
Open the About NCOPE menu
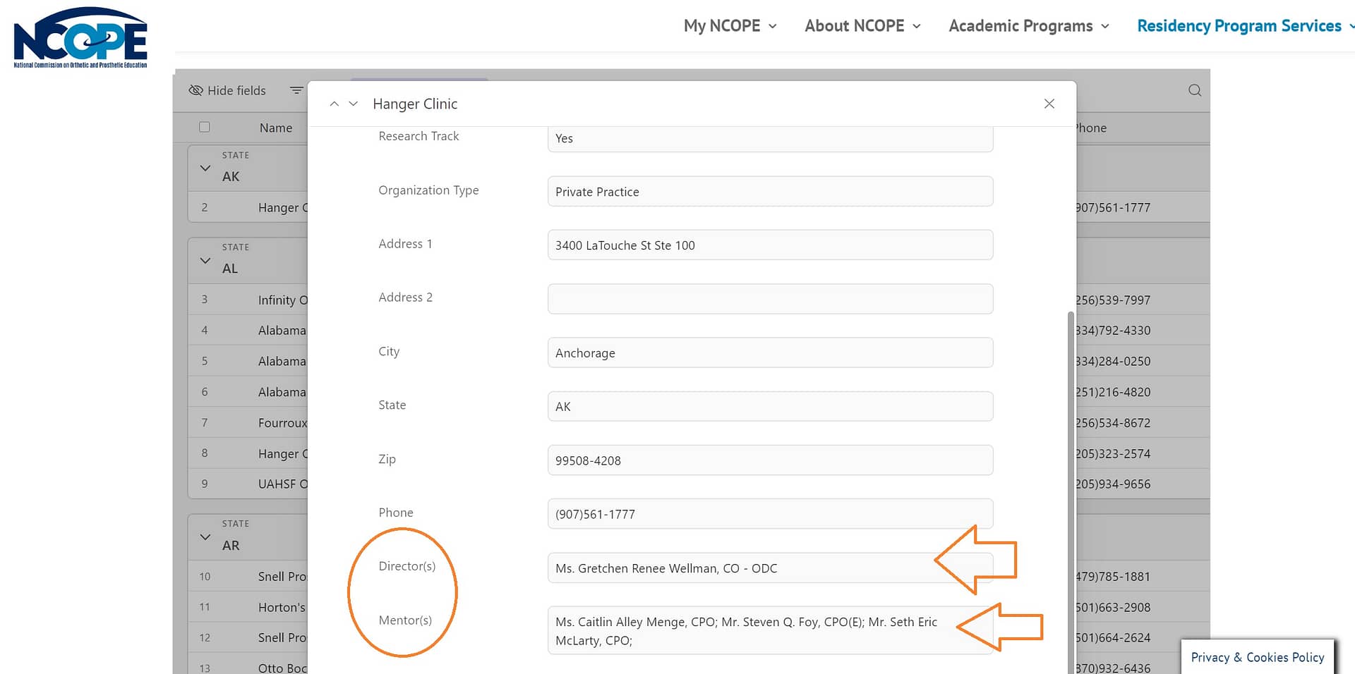pos(862,26)
